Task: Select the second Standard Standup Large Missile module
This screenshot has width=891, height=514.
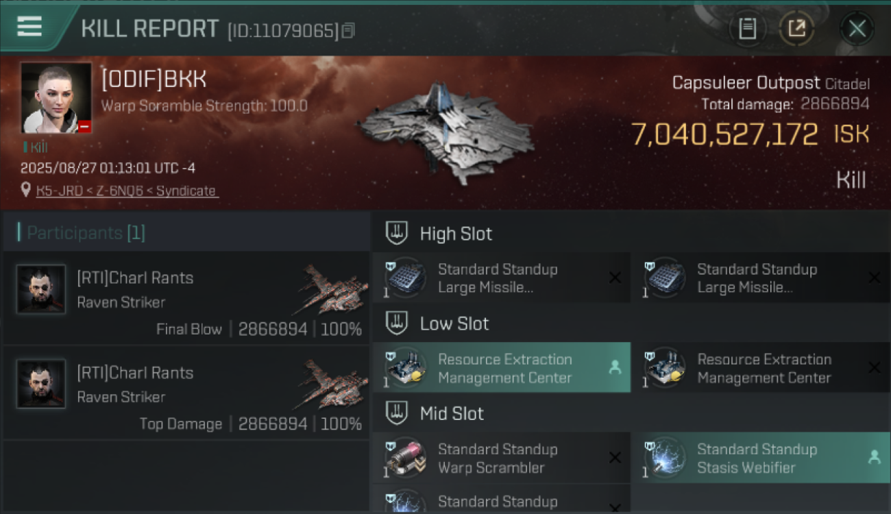Action: click(760, 278)
